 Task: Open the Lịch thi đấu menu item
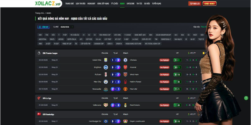(x=80, y=4)
